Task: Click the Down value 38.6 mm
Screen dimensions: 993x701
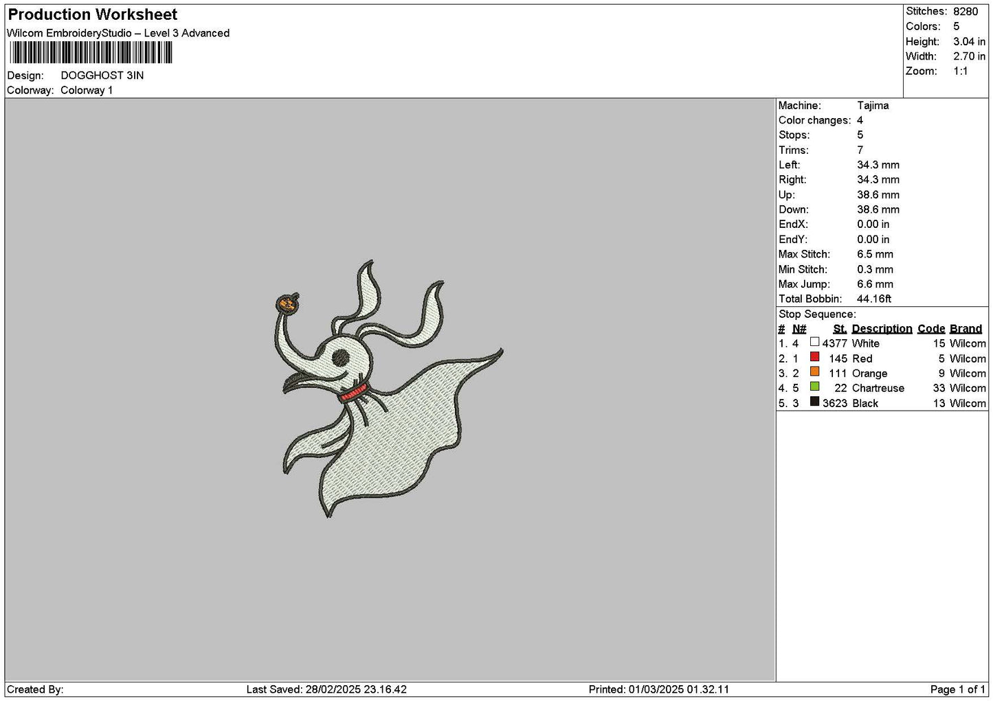Action: click(878, 210)
